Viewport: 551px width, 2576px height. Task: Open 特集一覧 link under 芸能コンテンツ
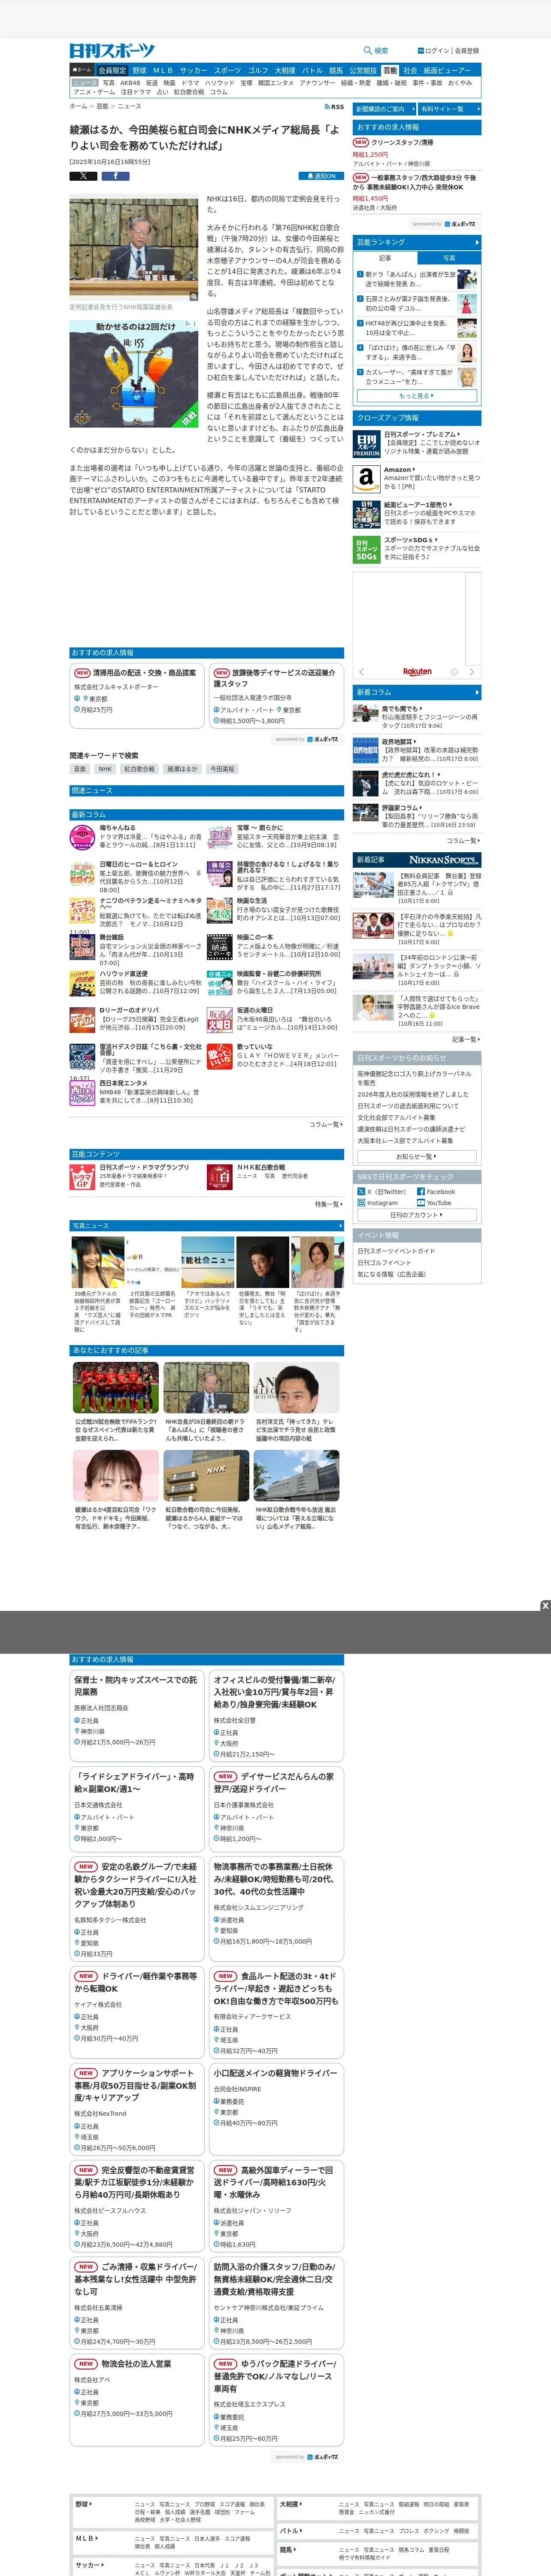coord(329,1205)
